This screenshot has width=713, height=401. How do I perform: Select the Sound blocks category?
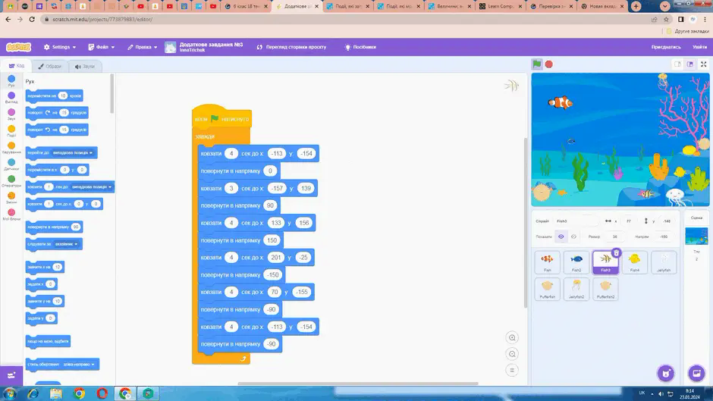coord(11,114)
